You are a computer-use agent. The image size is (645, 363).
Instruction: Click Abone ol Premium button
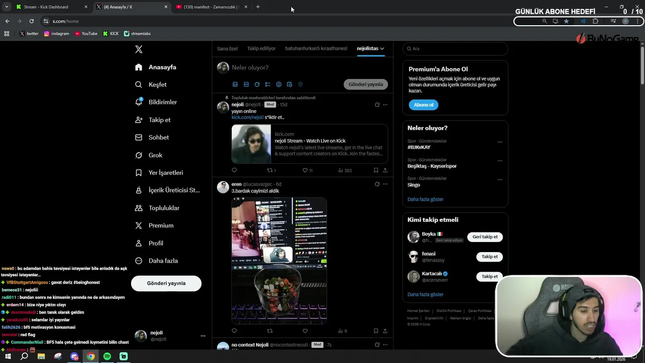(423, 105)
